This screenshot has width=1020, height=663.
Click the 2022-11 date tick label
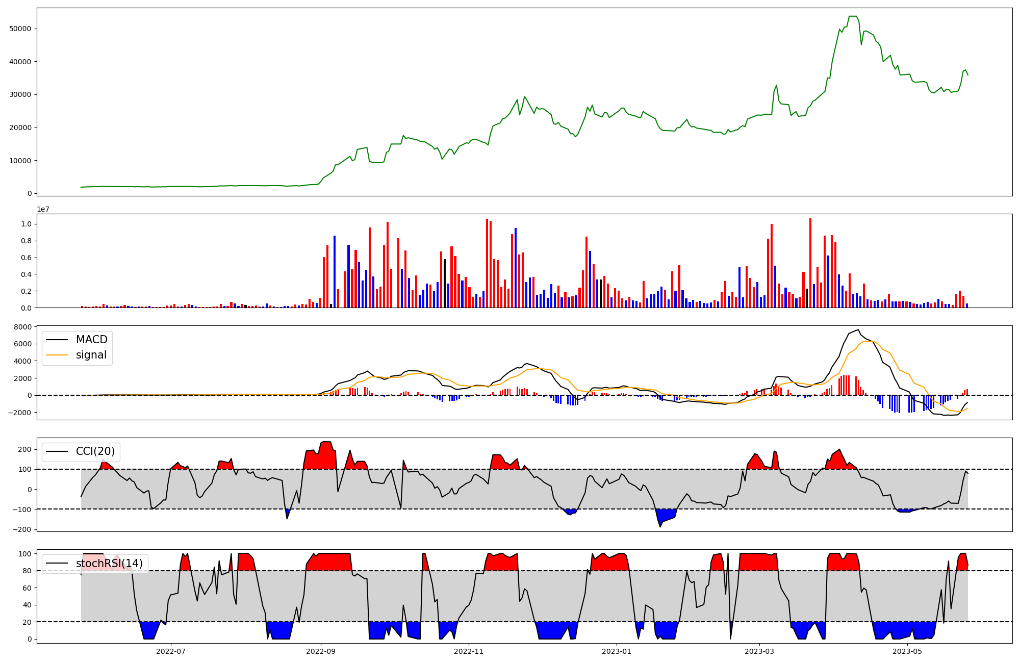click(469, 651)
